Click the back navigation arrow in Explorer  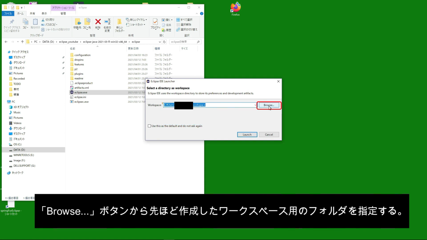(x=6, y=42)
